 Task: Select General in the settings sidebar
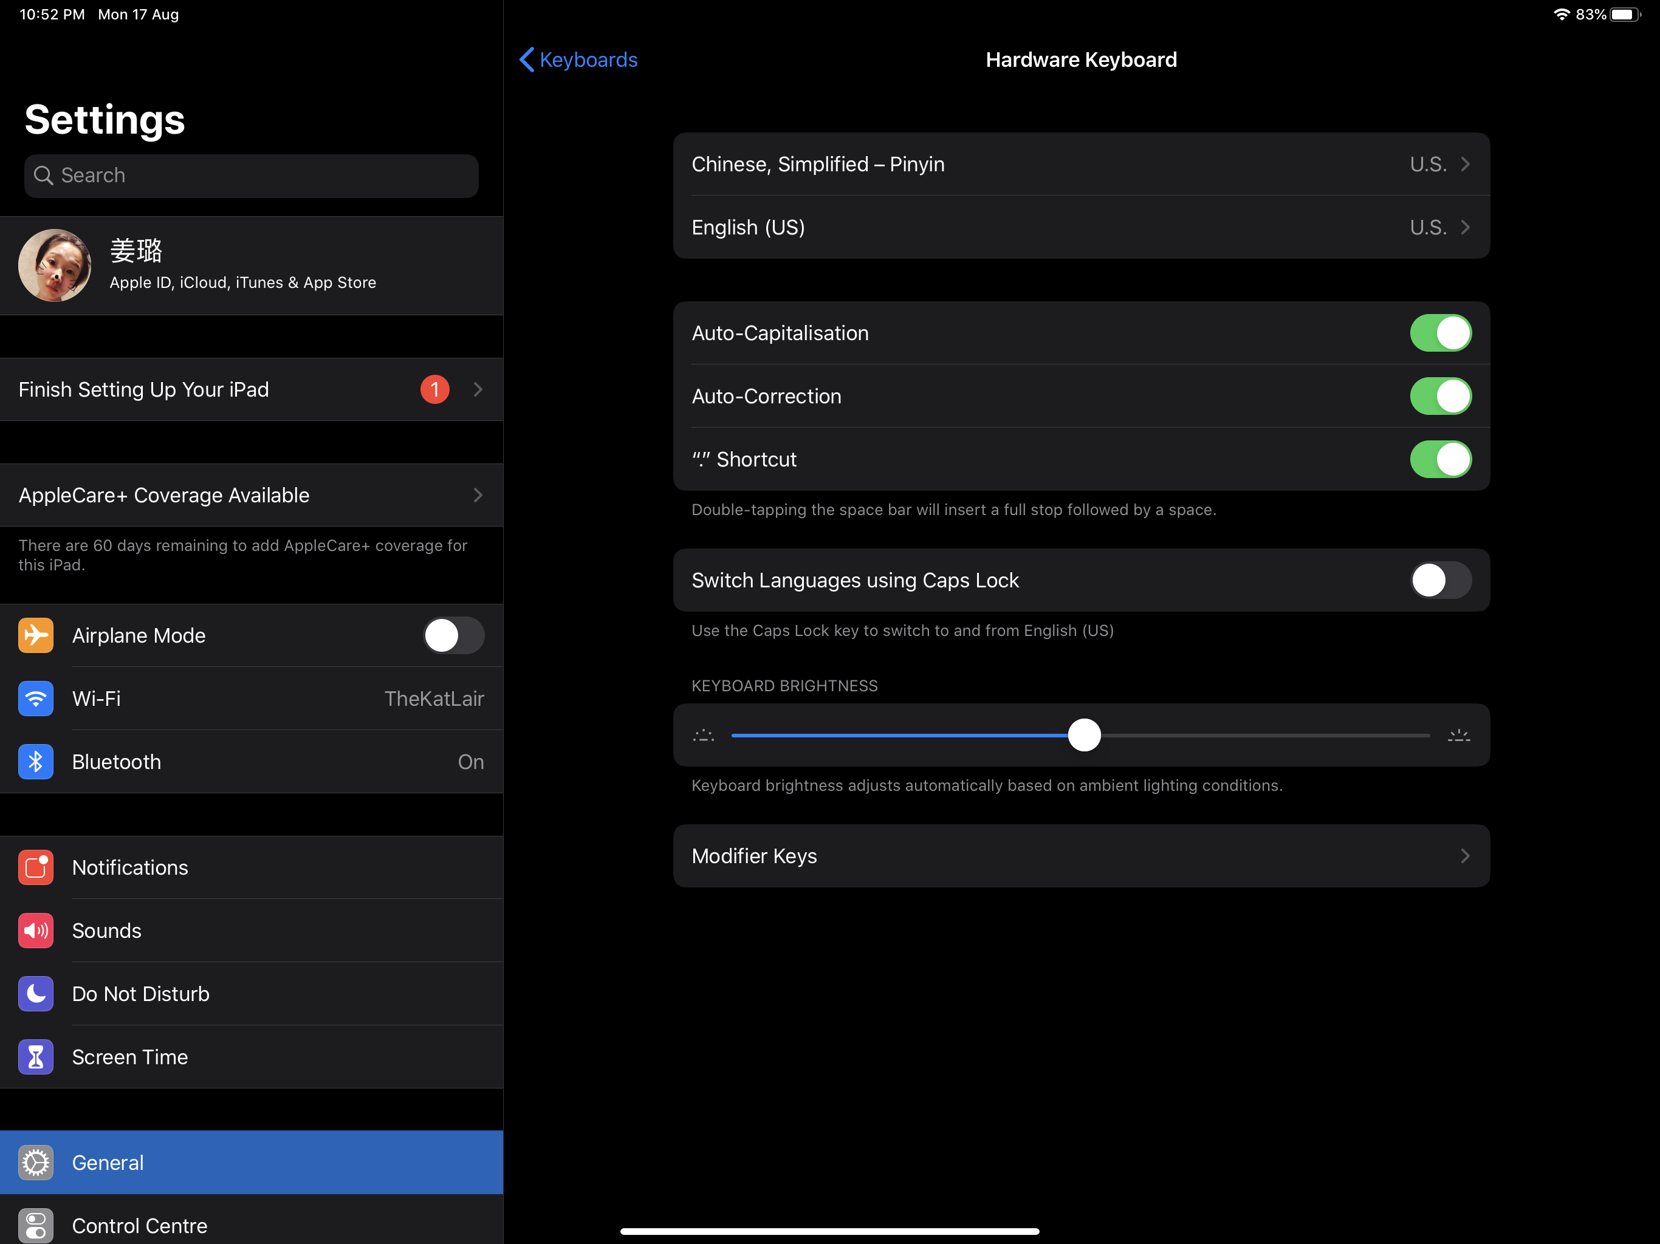251,1162
